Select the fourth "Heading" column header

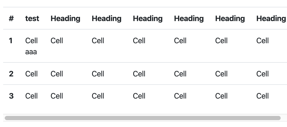tap(189, 18)
